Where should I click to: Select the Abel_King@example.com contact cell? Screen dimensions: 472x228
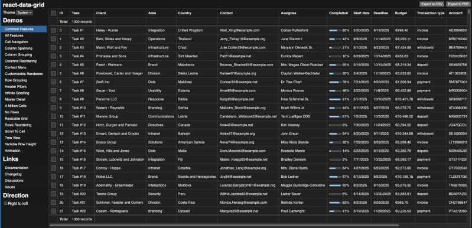click(248, 30)
